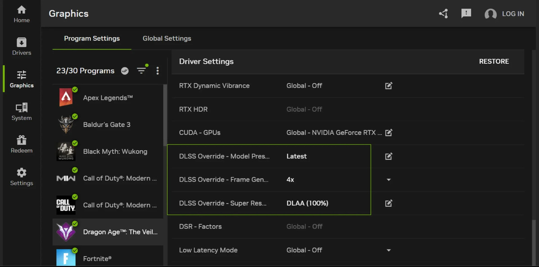539x267 pixels.
Task: Go to the Drivers section
Action: pos(22,47)
